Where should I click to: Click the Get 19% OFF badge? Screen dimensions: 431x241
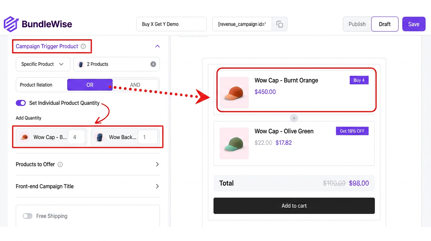pos(352,131)
